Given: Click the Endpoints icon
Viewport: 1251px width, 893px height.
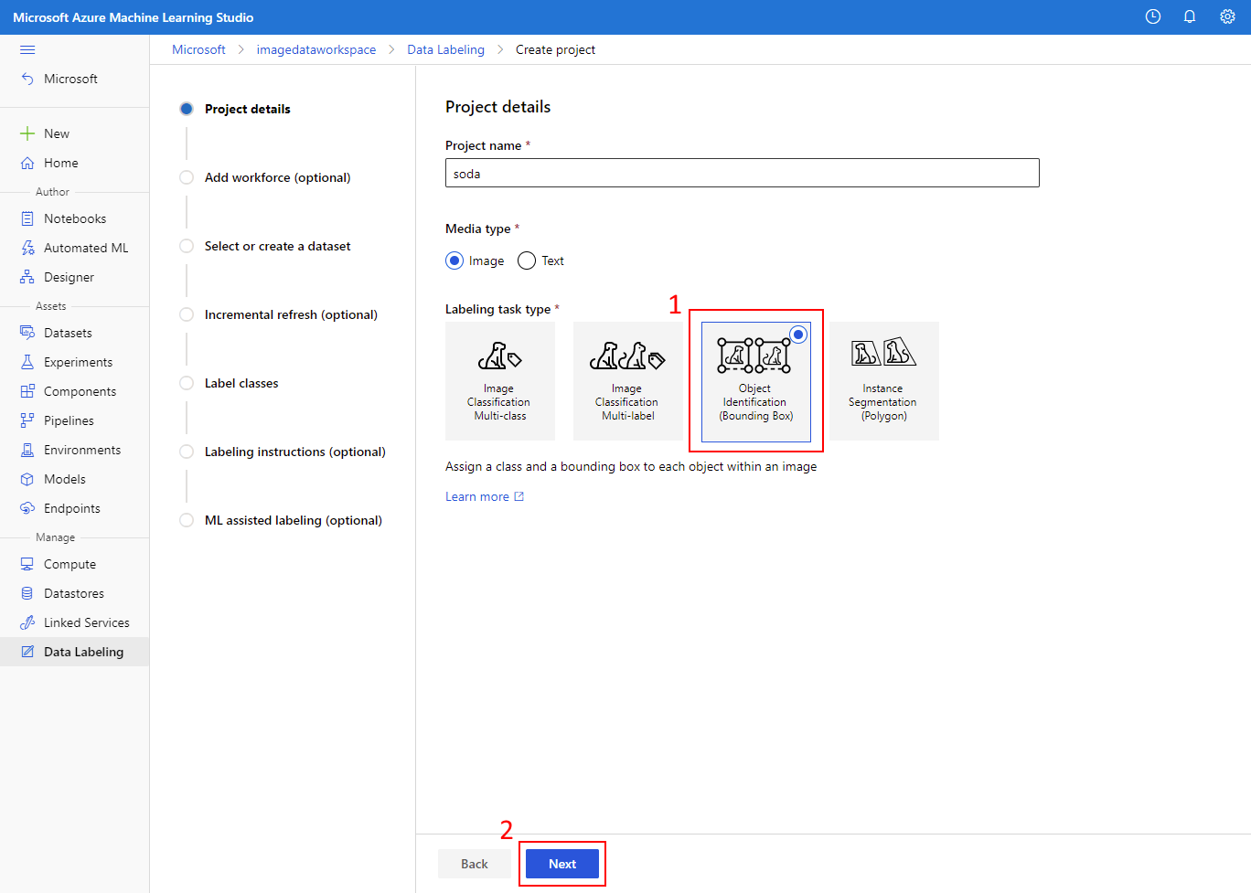Looking at the screenshot, I should coord(27,508).
